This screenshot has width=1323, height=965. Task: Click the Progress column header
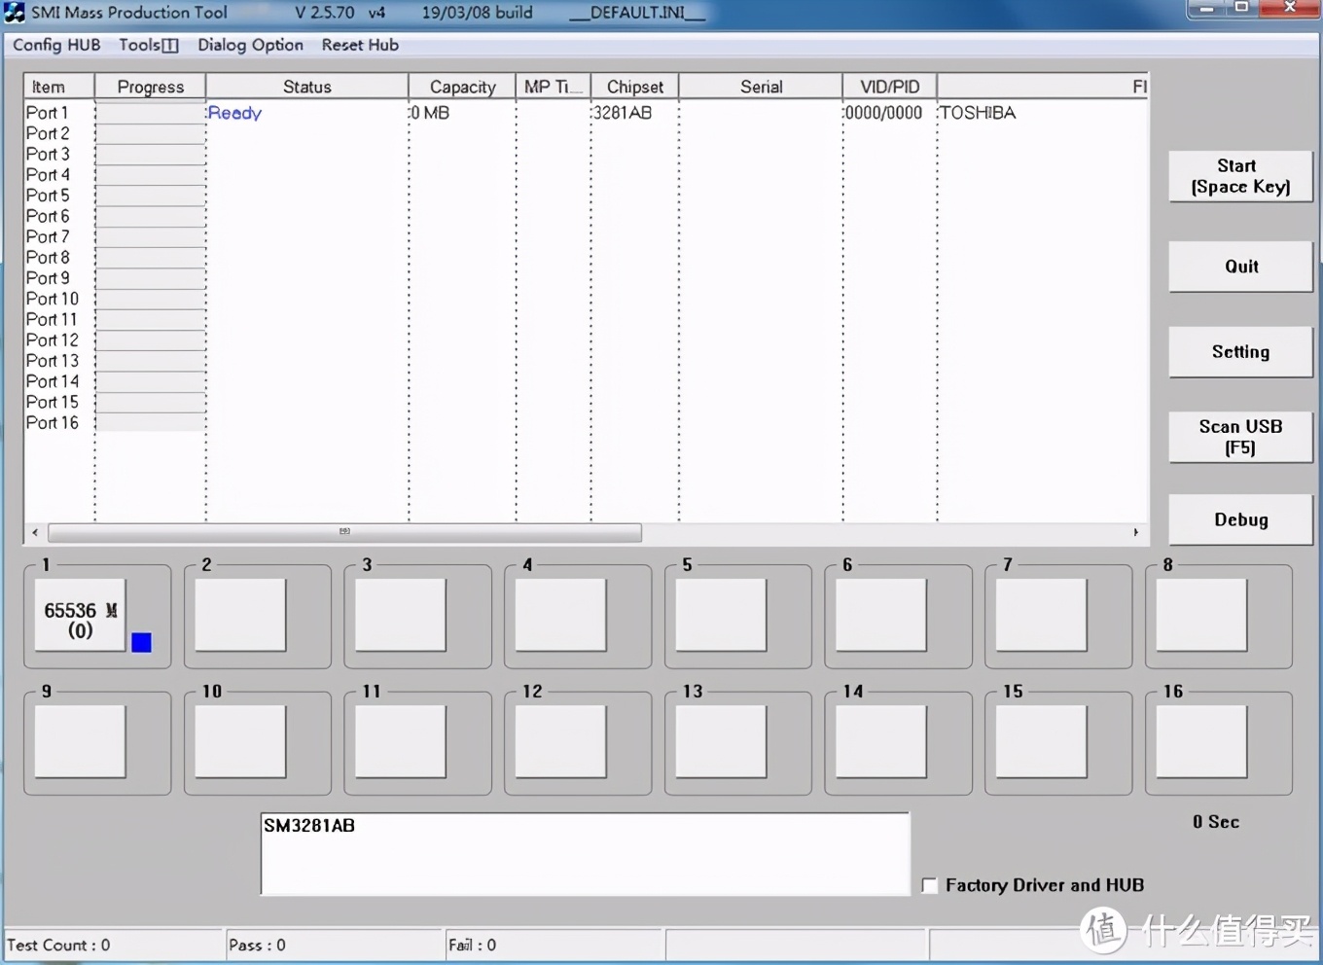click(150, 87)
